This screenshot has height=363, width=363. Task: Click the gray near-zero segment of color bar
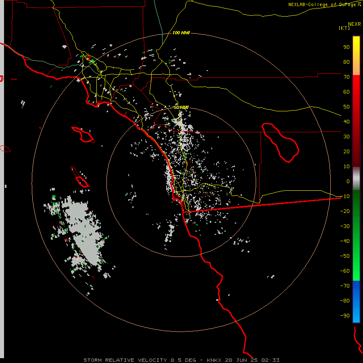356,179
